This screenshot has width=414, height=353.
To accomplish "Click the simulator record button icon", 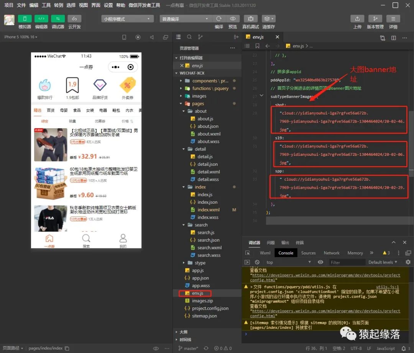I will pyautogui.click(x=138, y=37).
